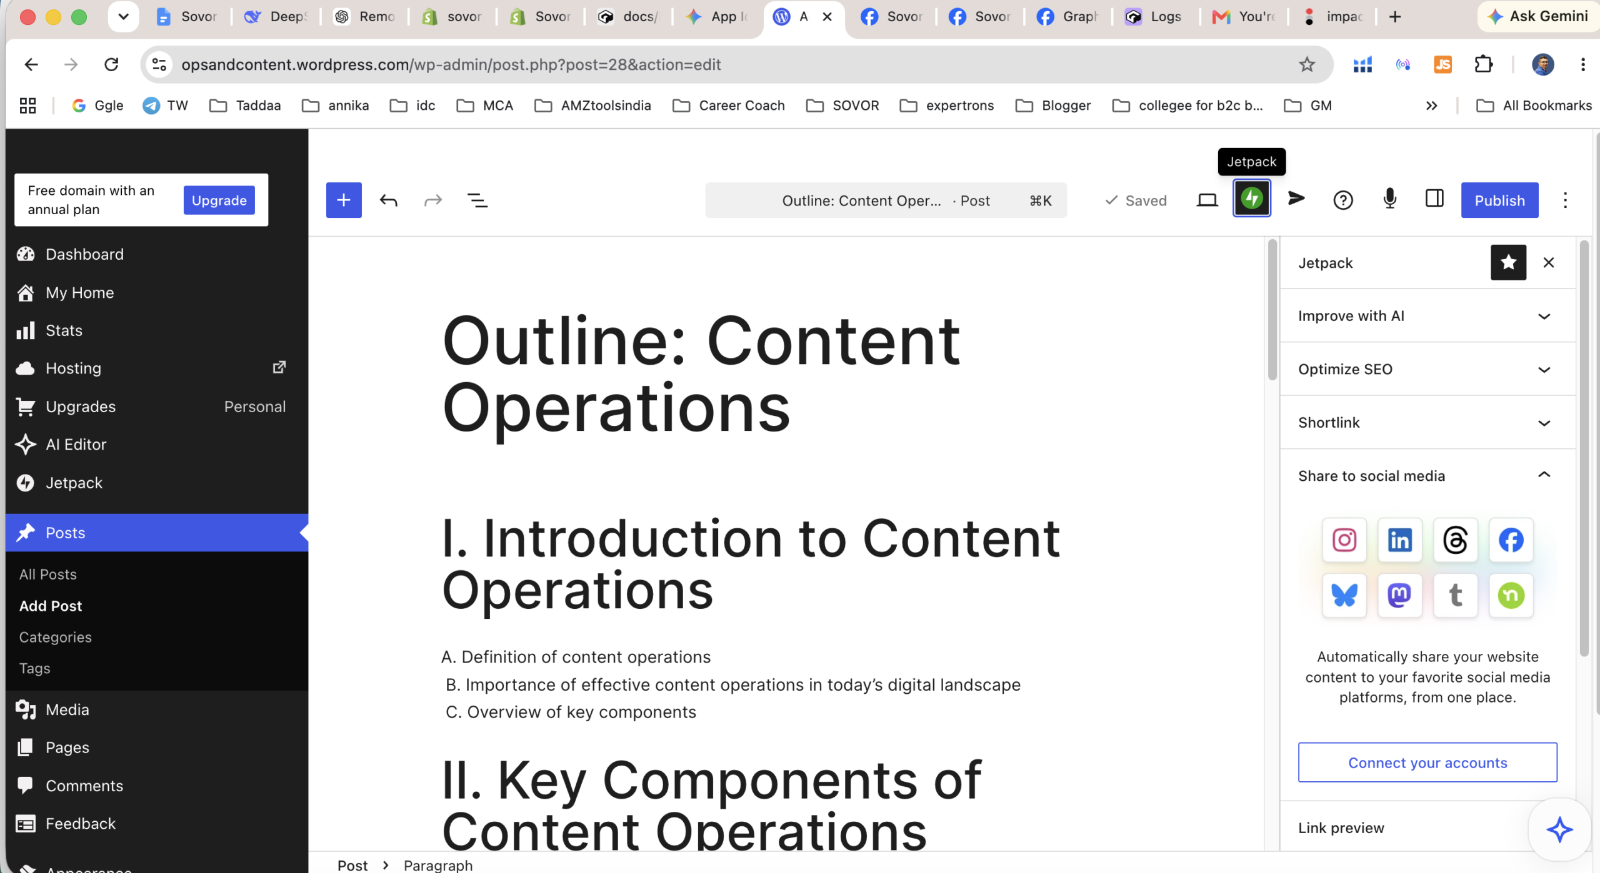Open the AI assistant sparkle floating button
This screenshot has width=1600, height=873.
[x=1559, y=829]
